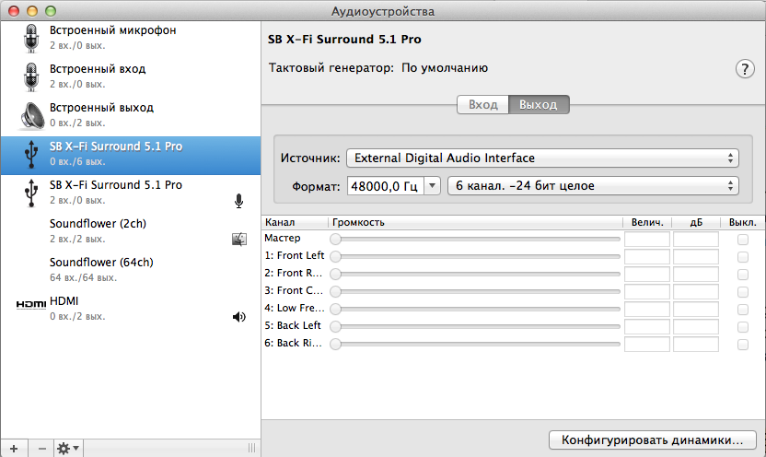Switch to the Выход tab
Screen dimensions: 766x457
pos(539,104)
